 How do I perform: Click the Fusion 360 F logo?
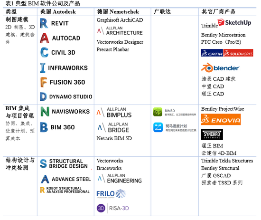pos(44,82)
